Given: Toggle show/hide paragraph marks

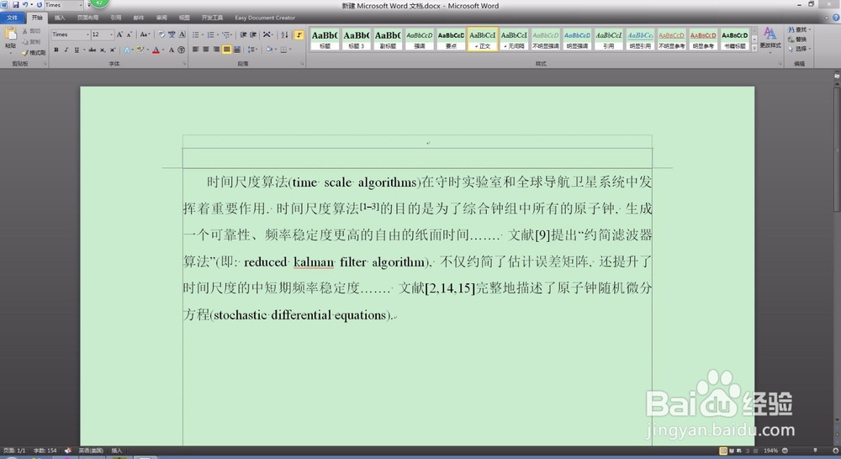Looking at the screenshot, I should point(299,34).
